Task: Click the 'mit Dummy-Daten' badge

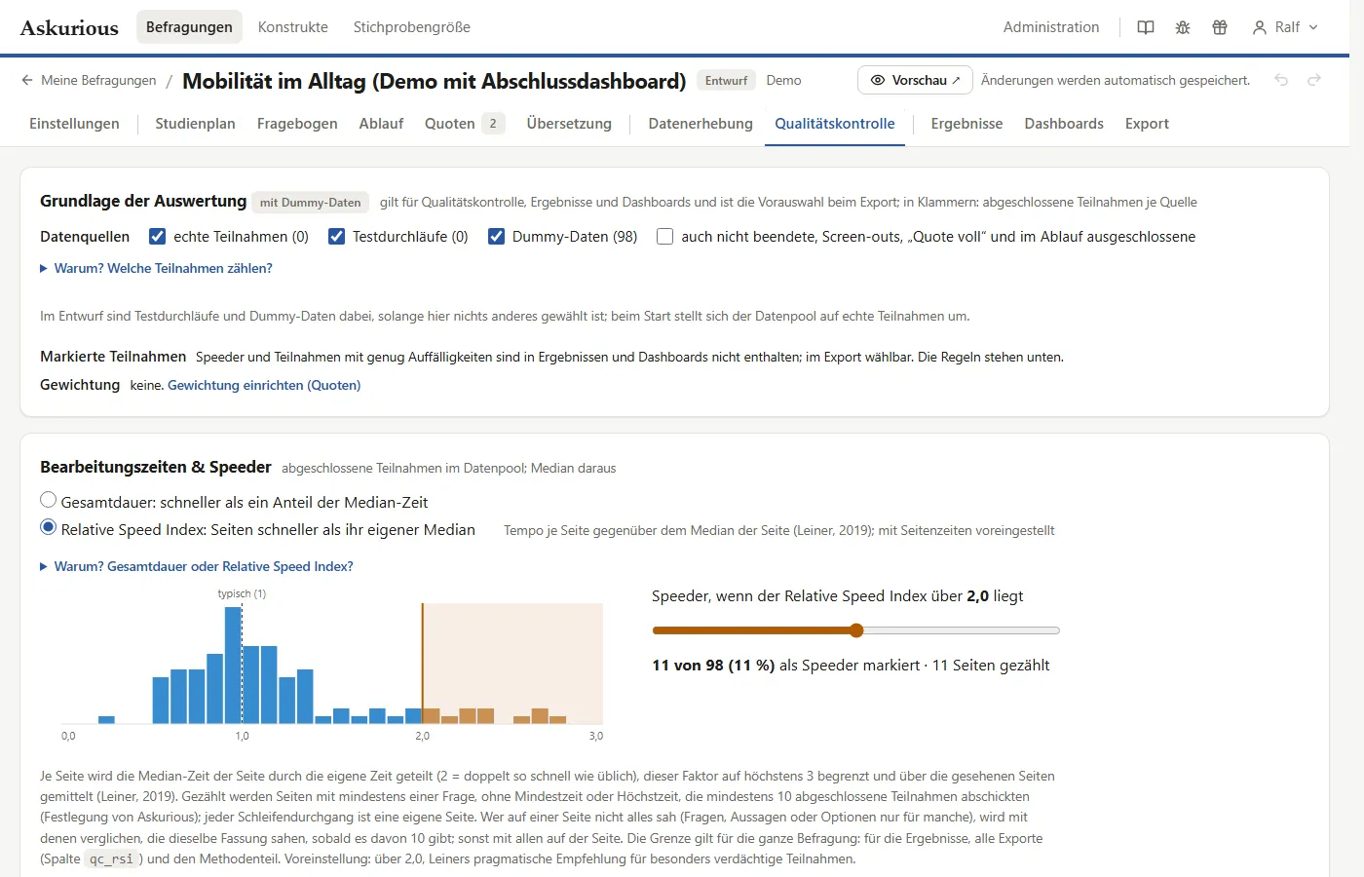Action: (x=310, y=202)
